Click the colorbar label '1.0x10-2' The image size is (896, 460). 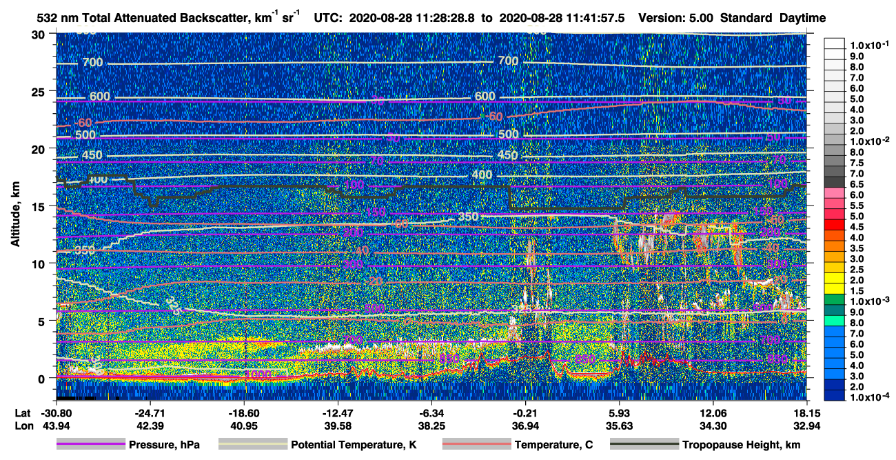[x=869, y=141]
